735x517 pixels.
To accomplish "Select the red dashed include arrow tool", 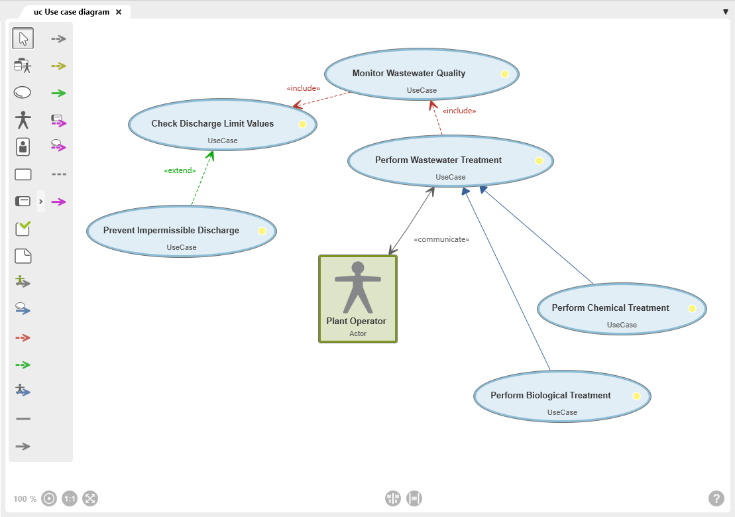I will point(23,337).
